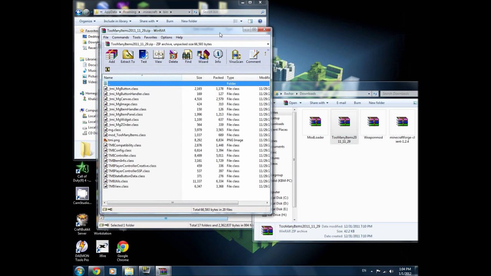
Task: Click New folder in Downloads window
Action: 377,103
